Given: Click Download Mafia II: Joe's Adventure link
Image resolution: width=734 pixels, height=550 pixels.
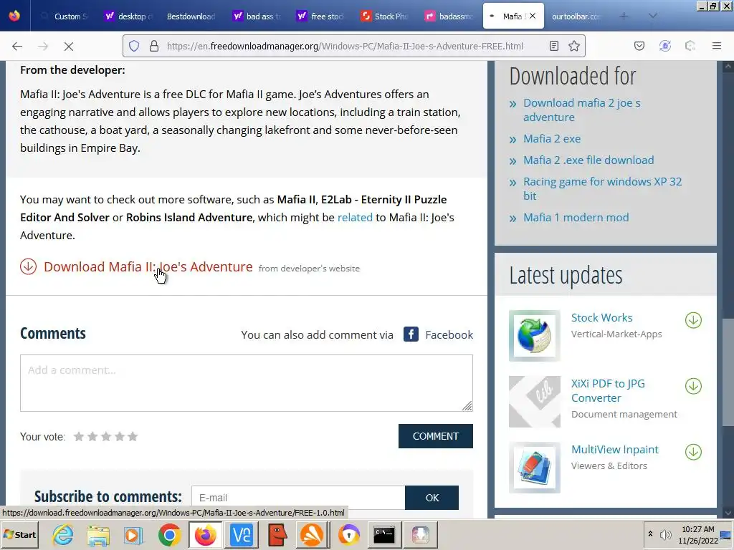Looking at the screenshot, I should [148, 266].
